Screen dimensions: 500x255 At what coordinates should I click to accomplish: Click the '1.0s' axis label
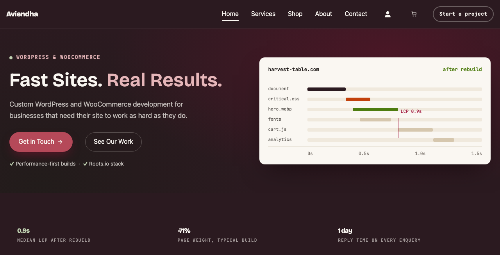[x=420, y=153]
